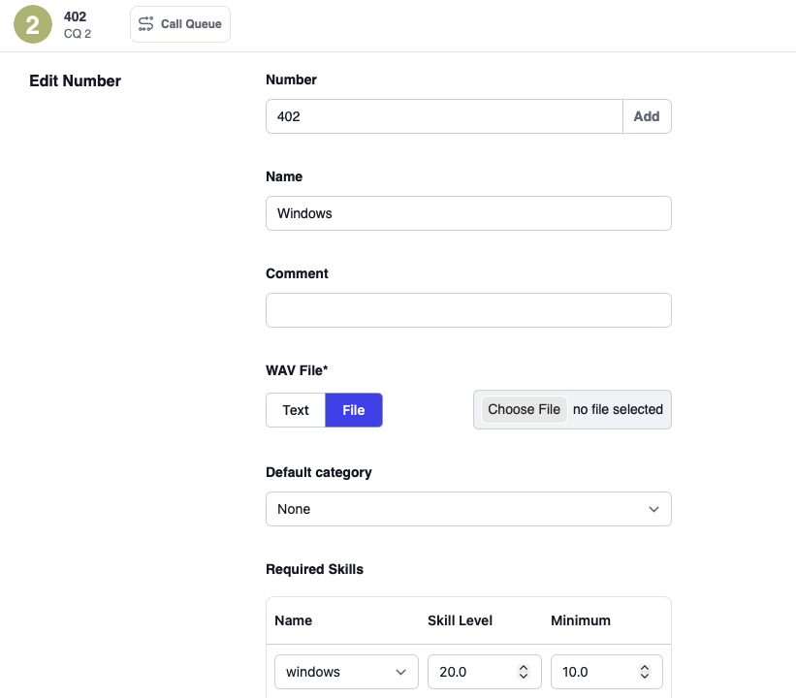Viewport: 796px width, 698px height.
Task: Switch WAV File mode to Text
Action: pyautogui.click(x=296, y=410)
